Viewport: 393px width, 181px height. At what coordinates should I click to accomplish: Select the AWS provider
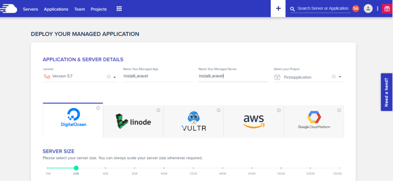click(x=253, y=122)
